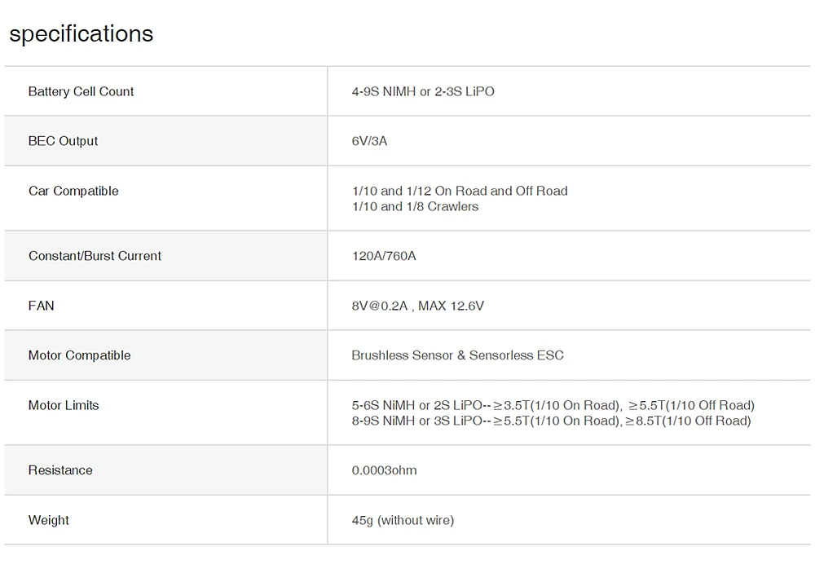Click the Motor Limits label
The height and width of the screenshot is (573, 815).
64,405
